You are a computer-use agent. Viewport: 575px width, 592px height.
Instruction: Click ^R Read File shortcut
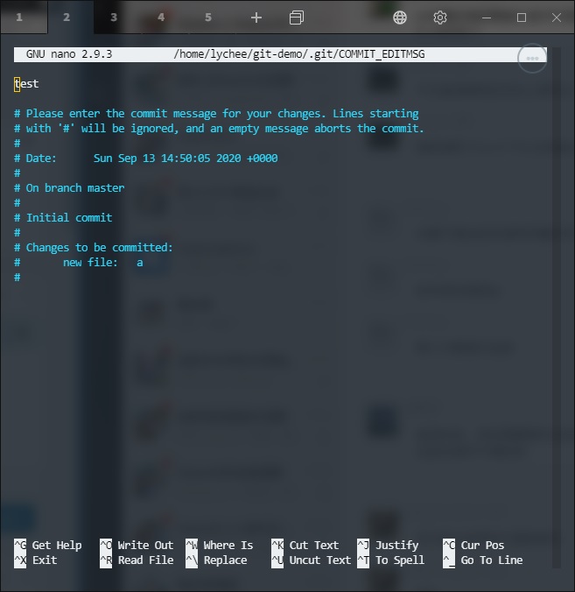[x=137, y=560]
